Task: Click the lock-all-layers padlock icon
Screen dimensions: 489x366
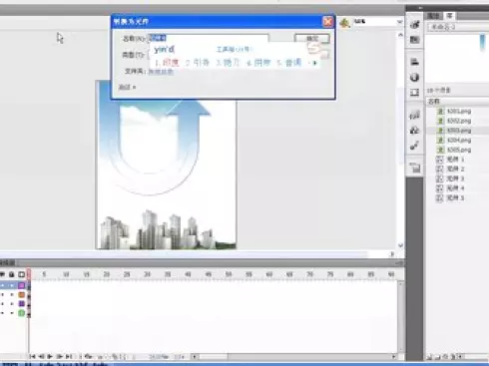Action: coord(11,274)
